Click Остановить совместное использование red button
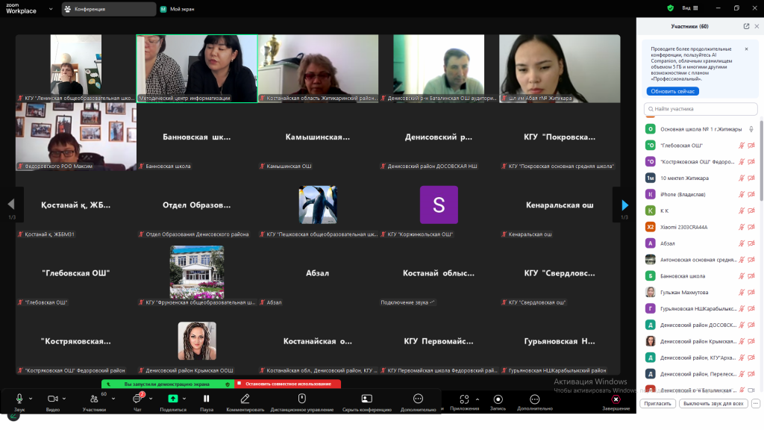Viewport: 764px width, 430px height. point(288,384)
